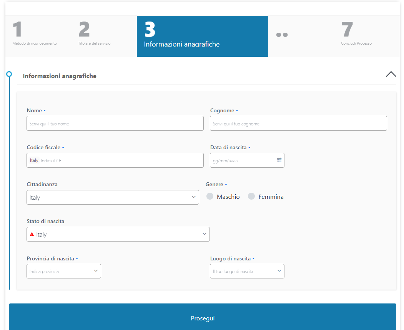Click the Nome field label
404x330 pixels.
pyautogui.click(x=34, y=110)
